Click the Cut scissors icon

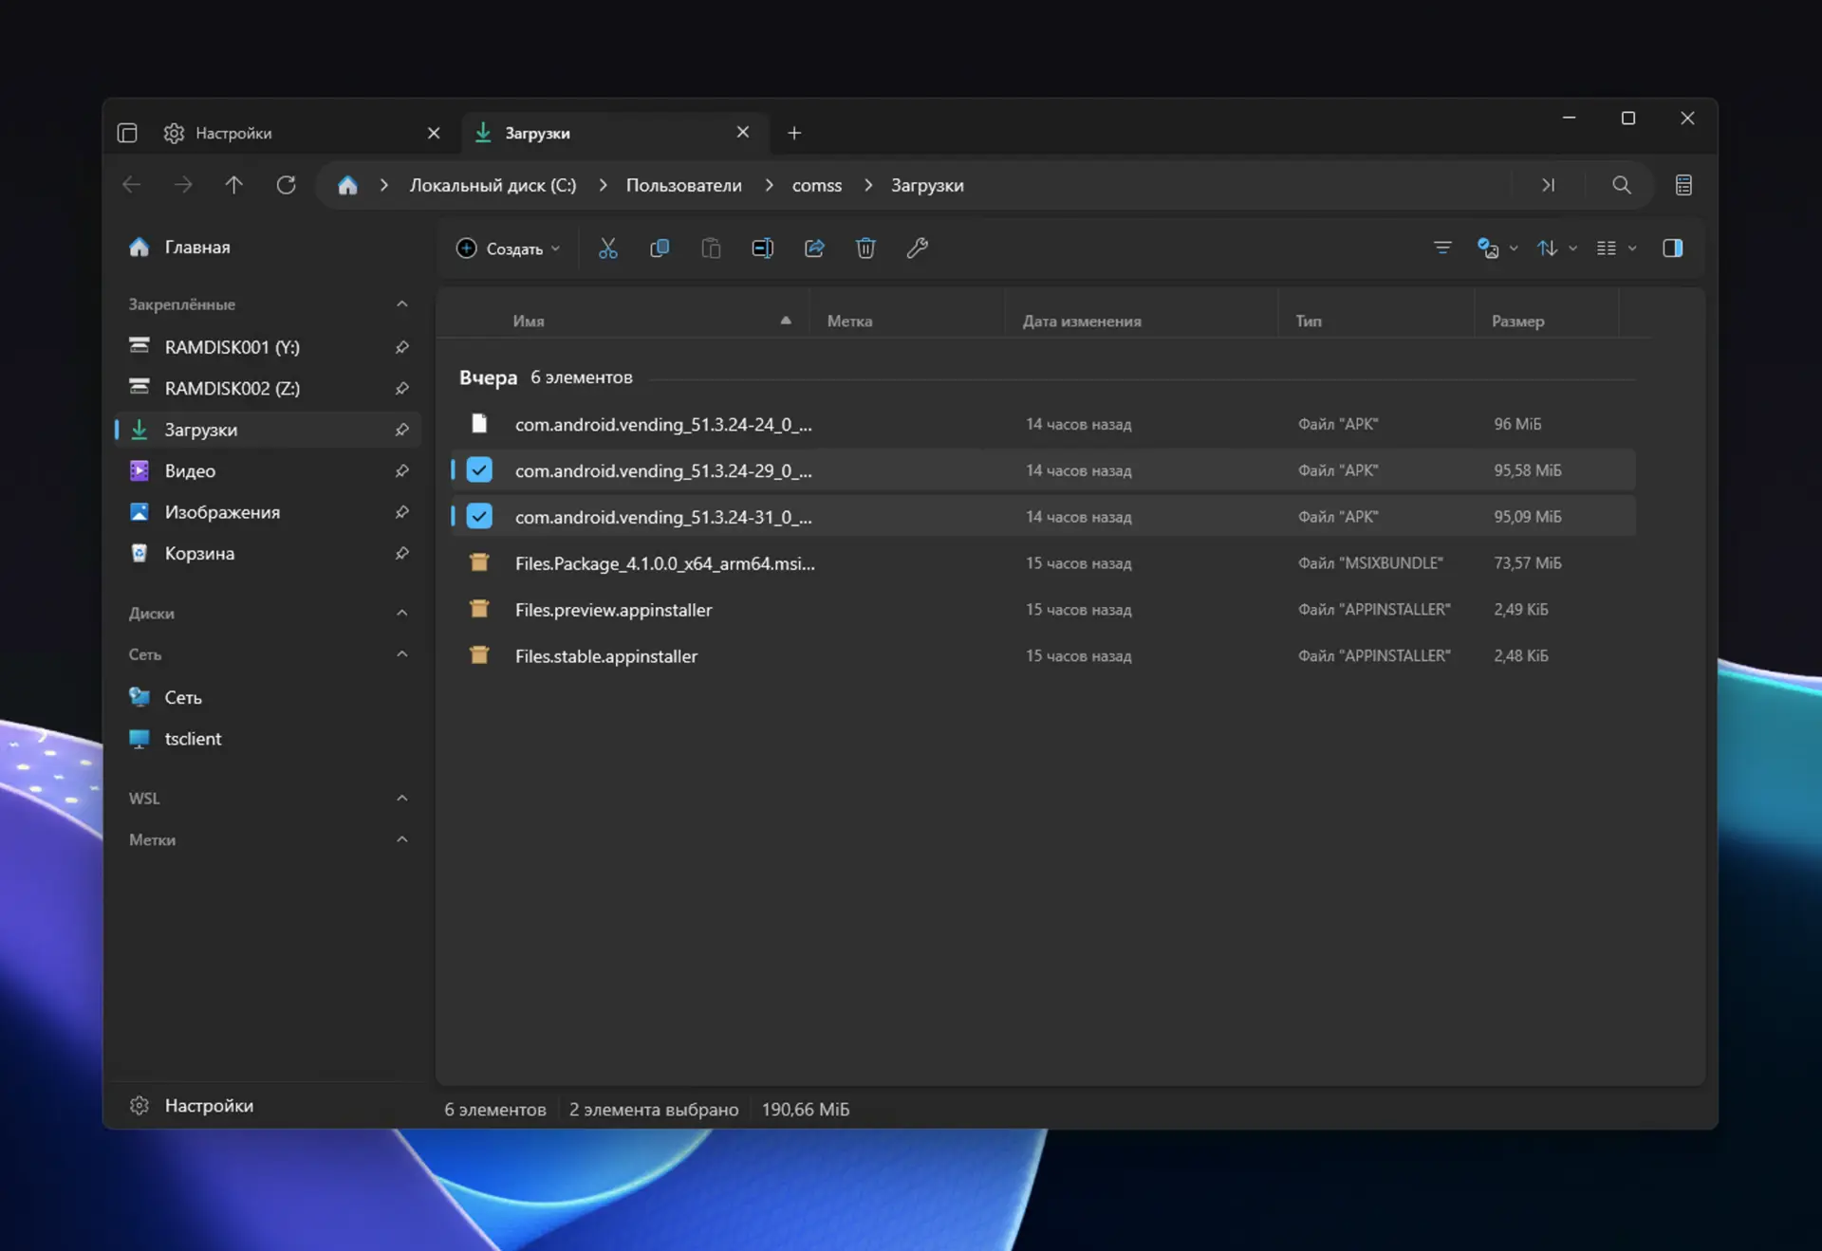608,248
